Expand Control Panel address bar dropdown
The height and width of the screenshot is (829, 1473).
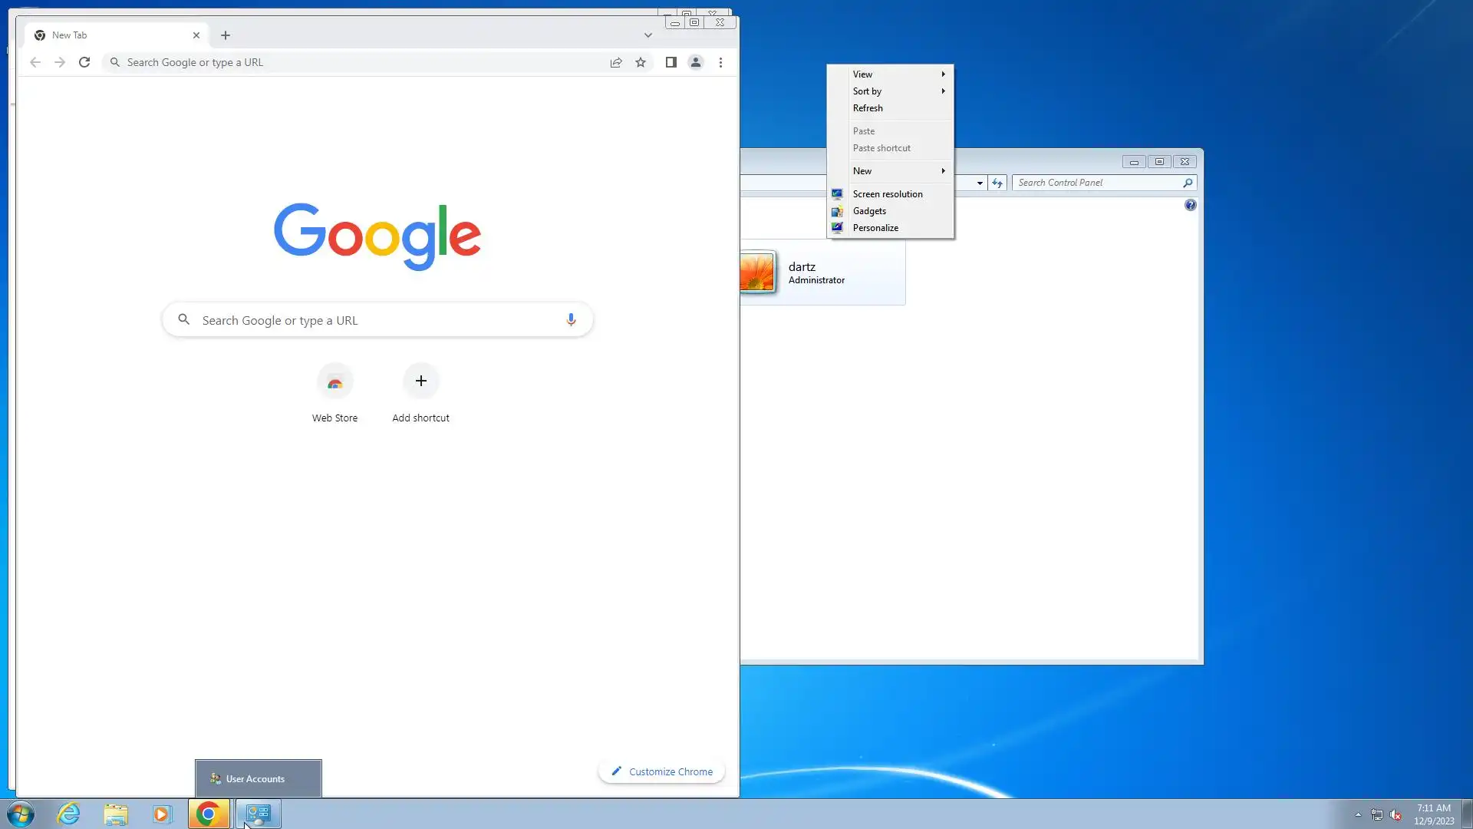tap(980, 183)
